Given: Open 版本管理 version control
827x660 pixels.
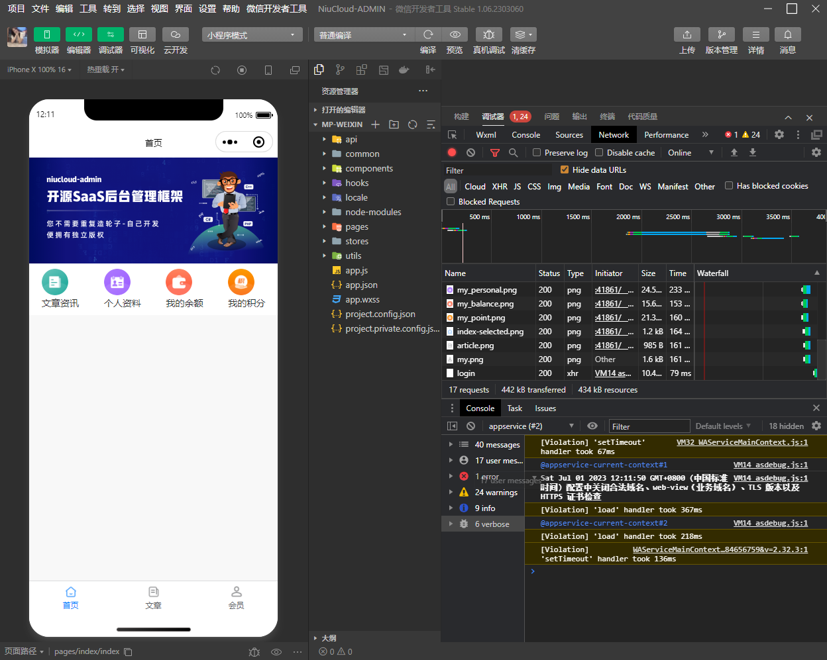Looking at the screenshot, I should (x=722, y=34).
